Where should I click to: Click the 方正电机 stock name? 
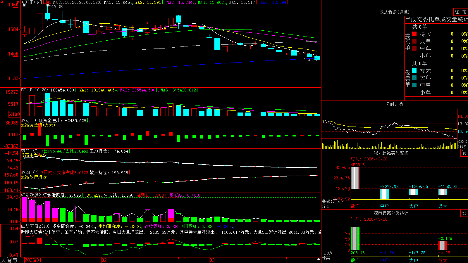tap(34, 2)
